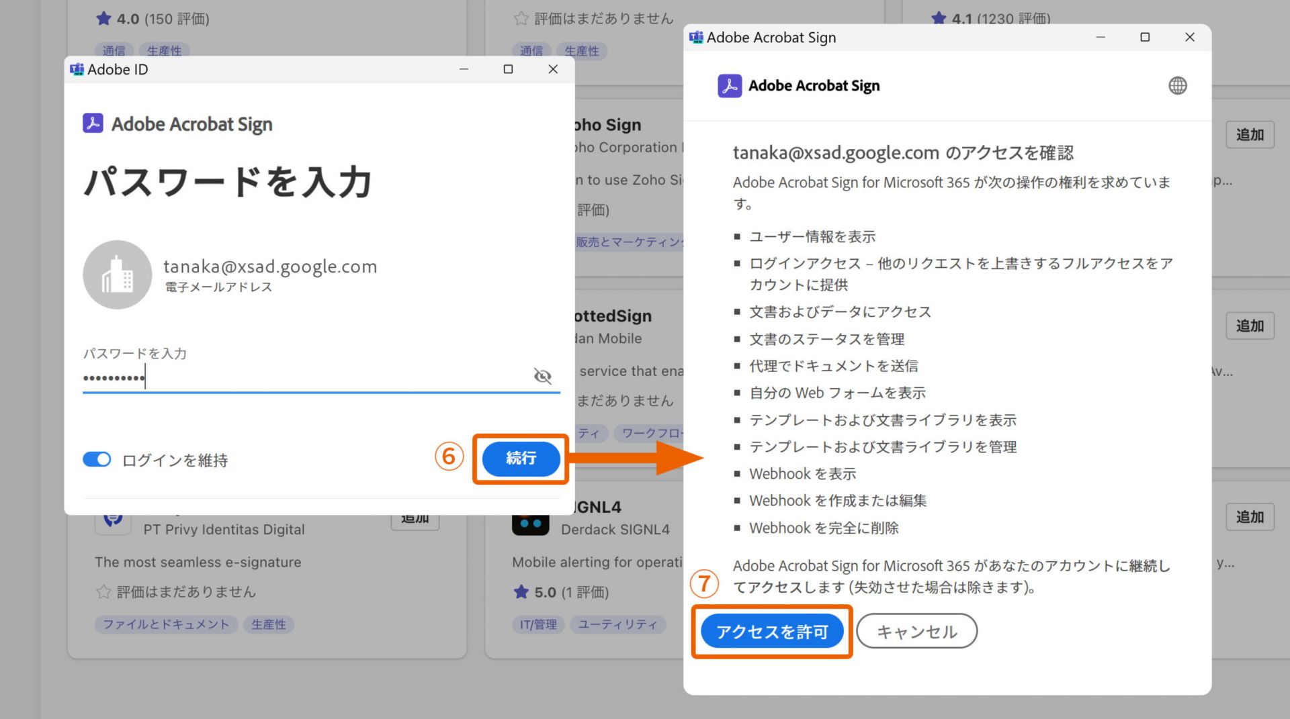Viewport: 1290px width, 719px height.
Task: Click テンプレートおよび文書ライブラリを管理 permission line
Action: tap(883, 447)
